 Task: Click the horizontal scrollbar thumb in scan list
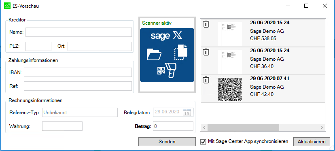point(243,127)
